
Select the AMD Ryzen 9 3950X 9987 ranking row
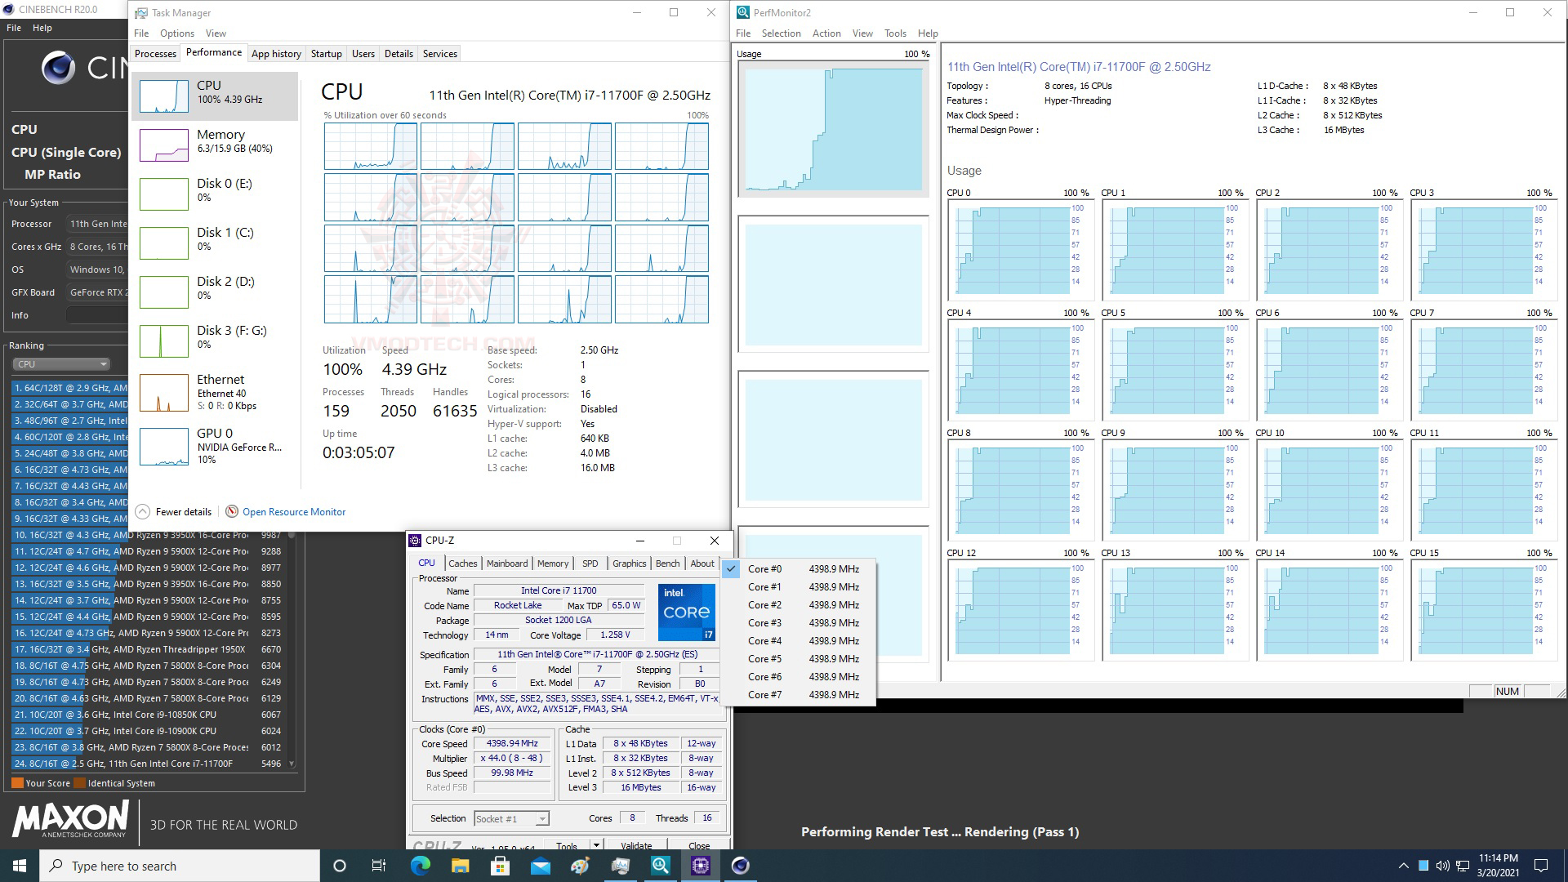[x=147, y=535]
